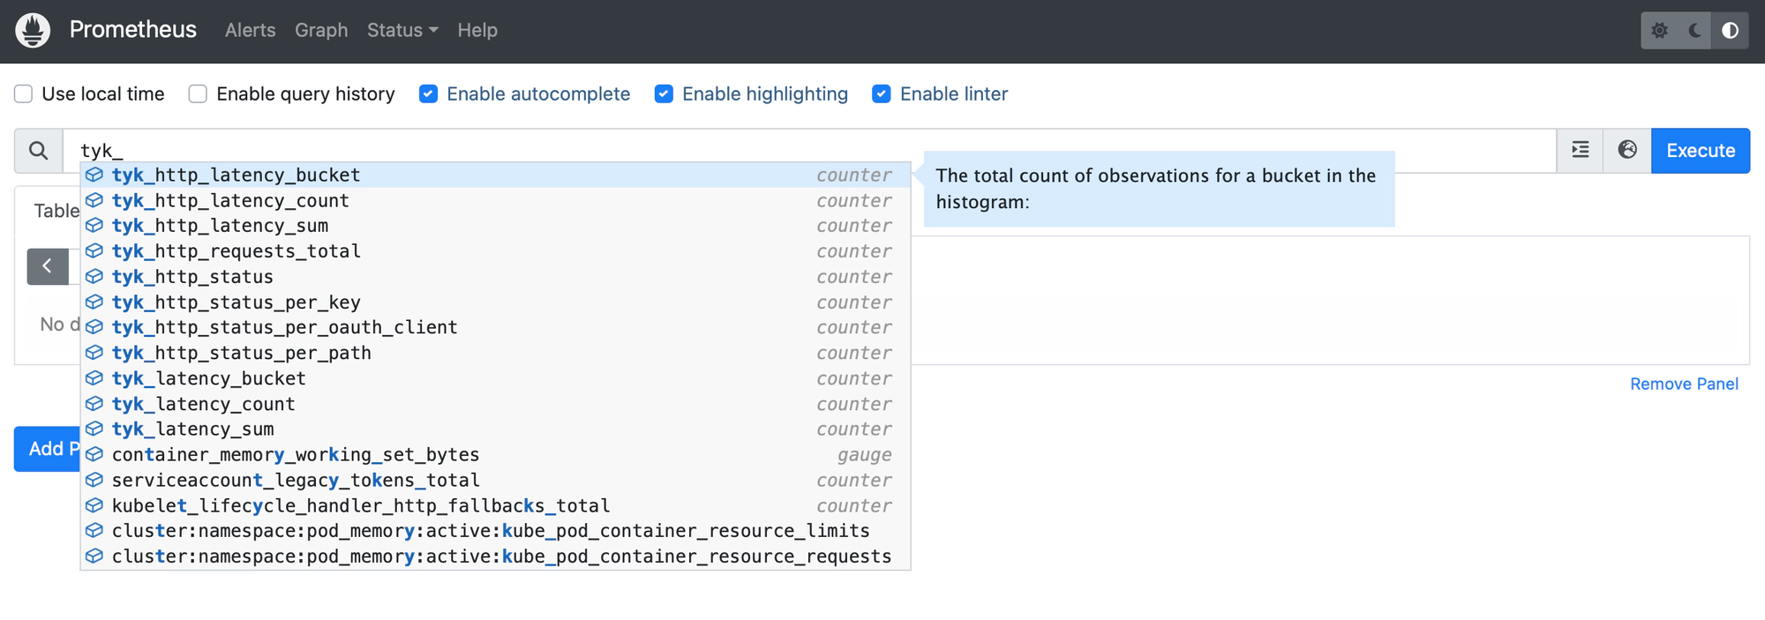Click the search magnifier icon
1765x620 pixels.
point(38,151)
